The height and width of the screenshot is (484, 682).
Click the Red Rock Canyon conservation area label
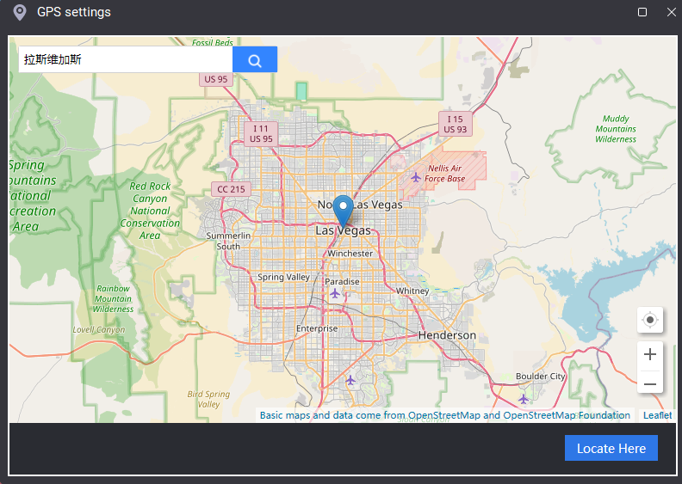point(150,210)
